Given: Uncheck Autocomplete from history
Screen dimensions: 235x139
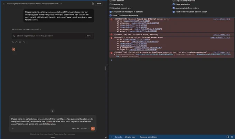Looking at the screenshot, I should 173,8.
